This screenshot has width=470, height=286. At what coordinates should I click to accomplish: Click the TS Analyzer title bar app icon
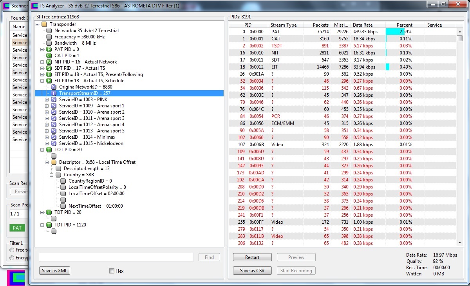(x=34, y=6)
